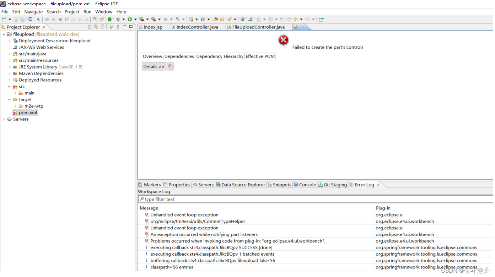Switch to the Markers view tab
This screenshot has height=277, width=495.
pos(150,185)
